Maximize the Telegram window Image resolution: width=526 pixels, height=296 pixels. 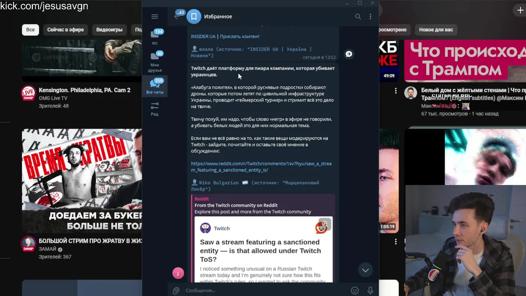360,3
